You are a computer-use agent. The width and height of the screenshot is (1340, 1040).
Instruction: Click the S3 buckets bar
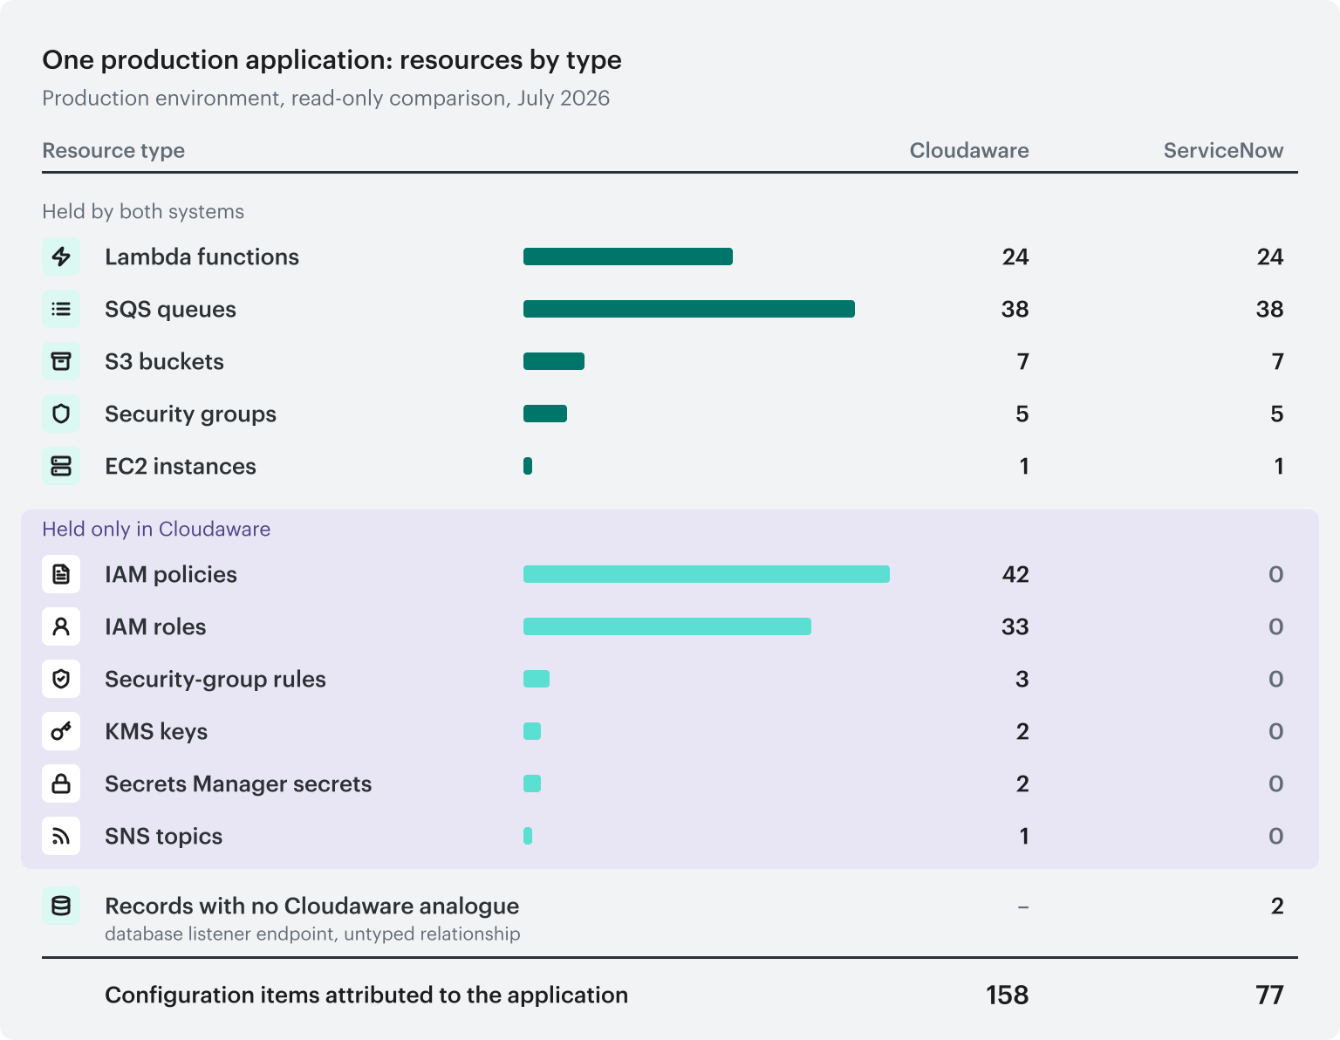coord(554,361)
